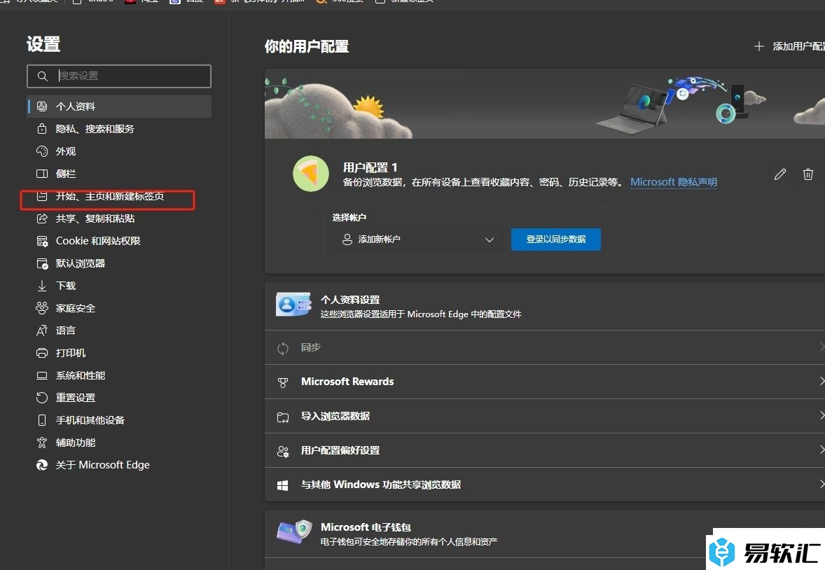This screenshot has height=570, width=825.
Task: Click the Microsoft 电子钱包 wallet heading
Action: pyautogui.click(x=366, y=527)
